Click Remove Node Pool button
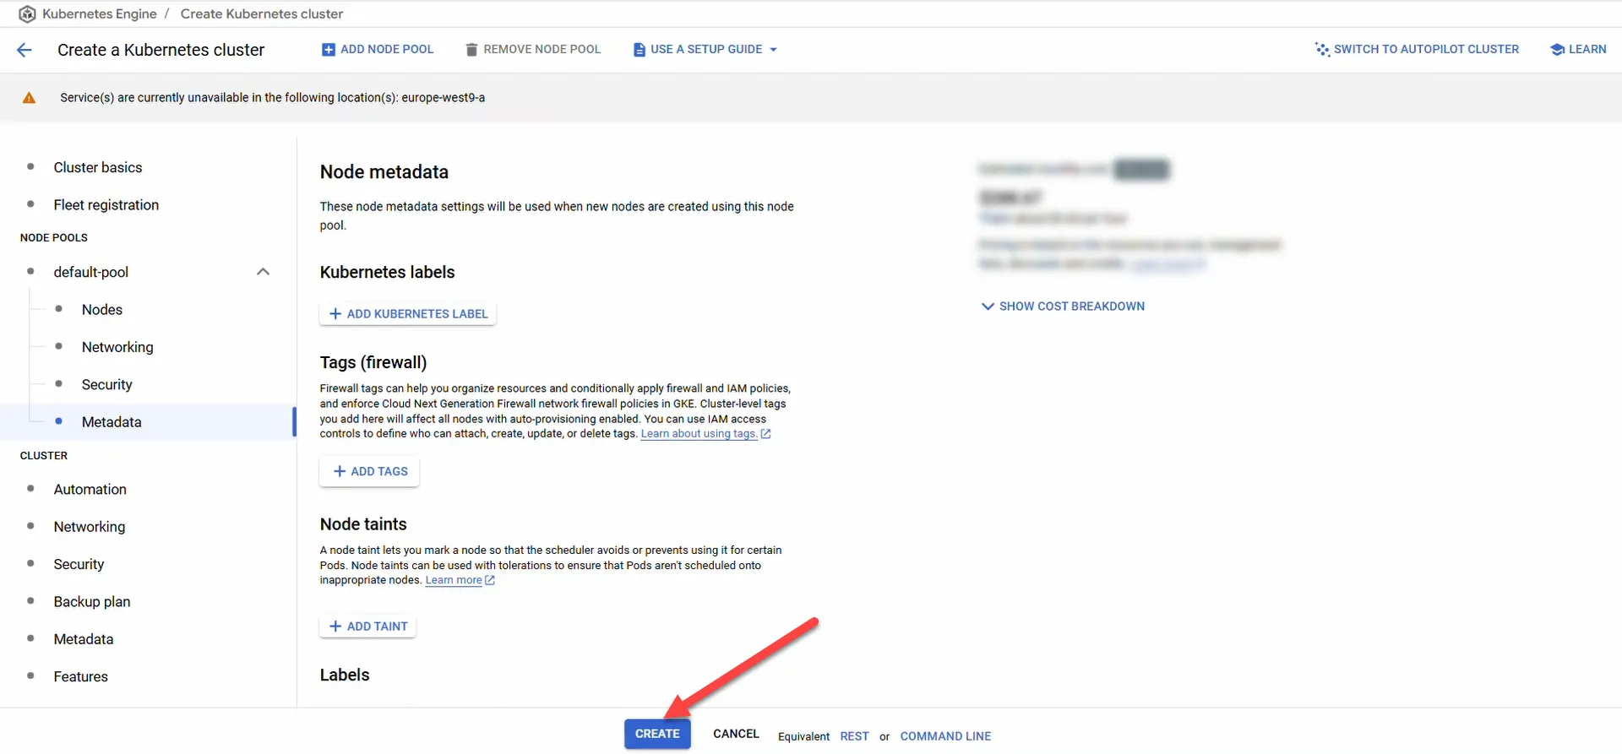Viewport: 1622px width, 754px height. (533, 50)
